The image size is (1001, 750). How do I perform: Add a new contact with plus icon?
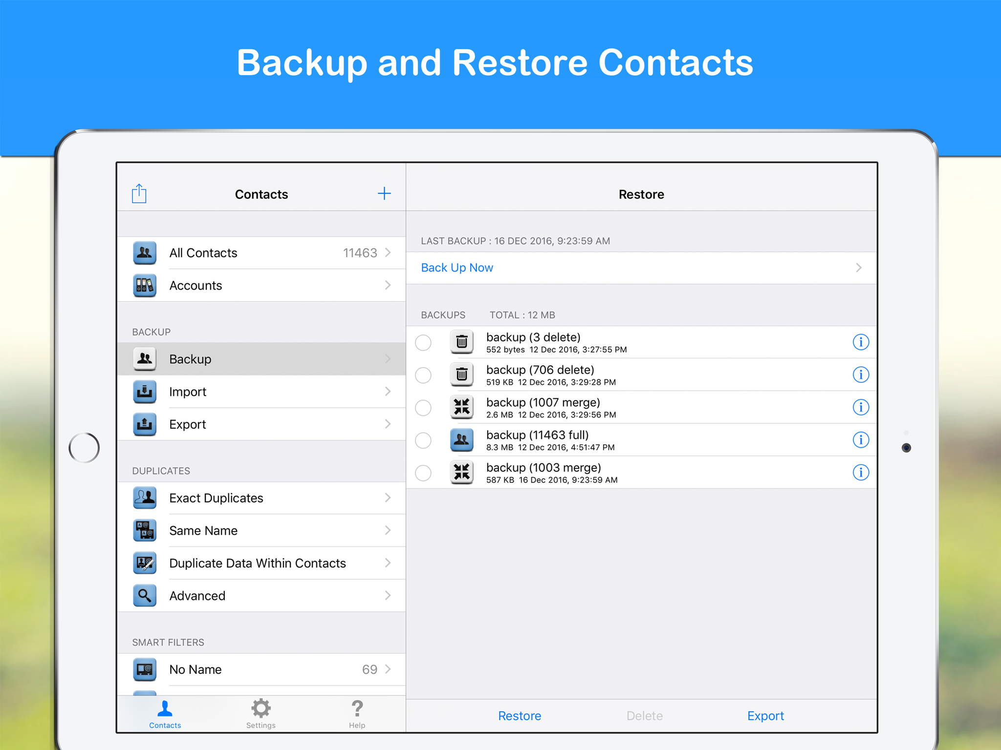pyautogui.click(x=384, y=194)
